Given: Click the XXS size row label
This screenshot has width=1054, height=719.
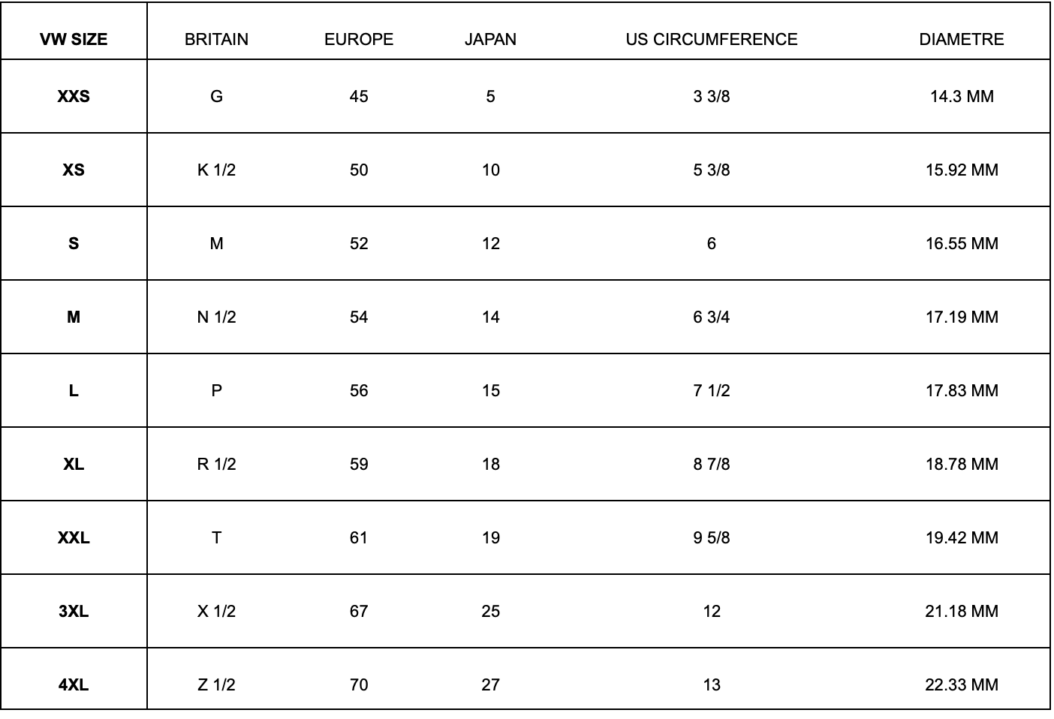Looking at the screenshot, I should [74, 96].
